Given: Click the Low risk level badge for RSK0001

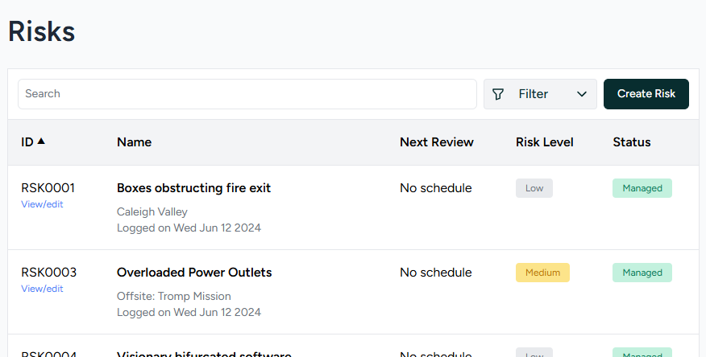Looking at the screenshot, I should coord(534,188).
